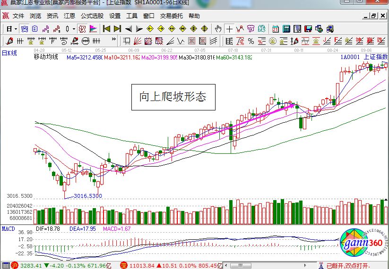
Task: Toggle the crosshair cursor mode
Action: click(x=229, y=29)
